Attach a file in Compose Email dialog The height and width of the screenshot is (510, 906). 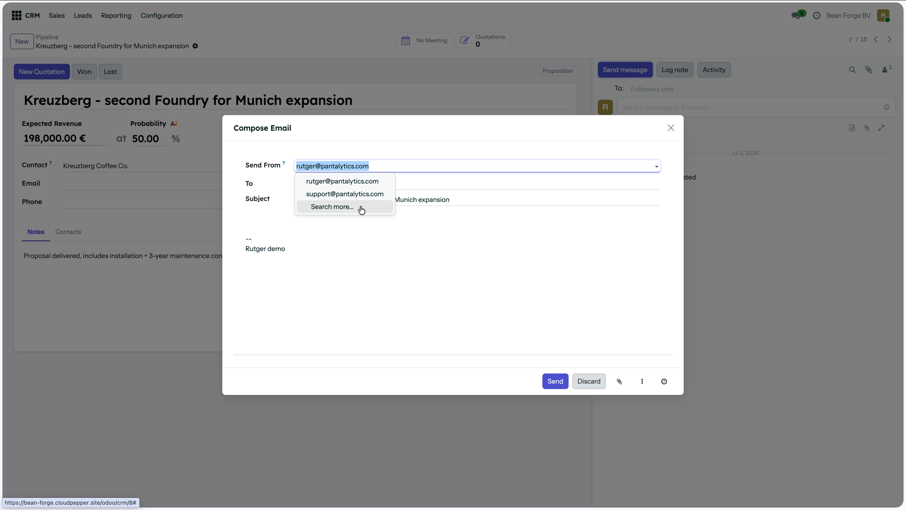pos(620,382)
